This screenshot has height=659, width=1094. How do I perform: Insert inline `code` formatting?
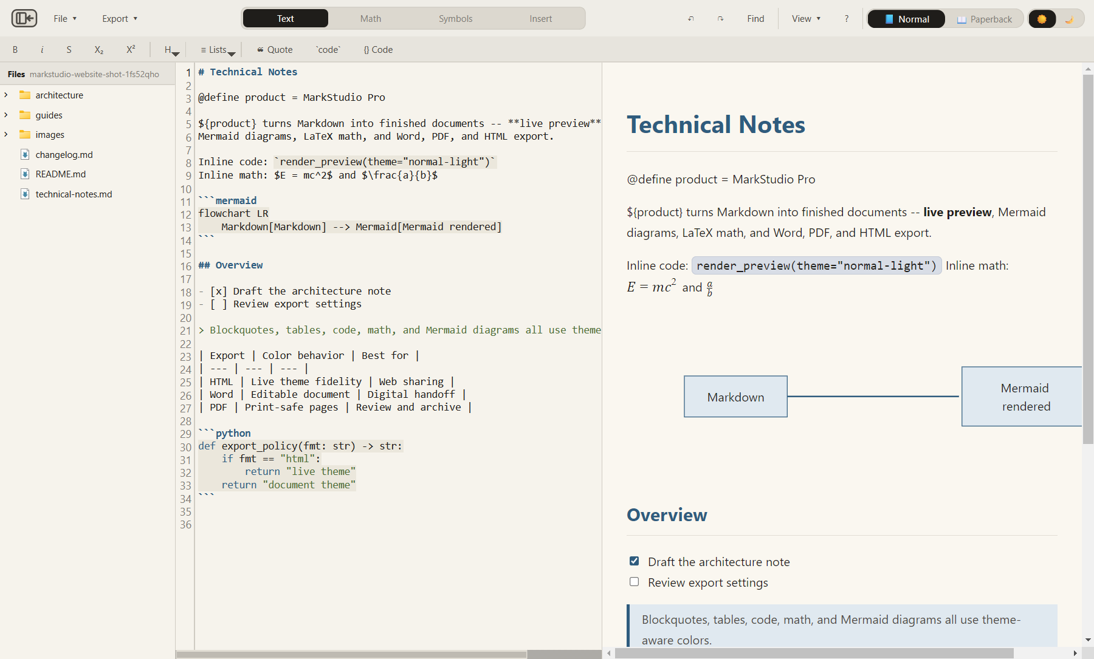click(x=328, y=50)
